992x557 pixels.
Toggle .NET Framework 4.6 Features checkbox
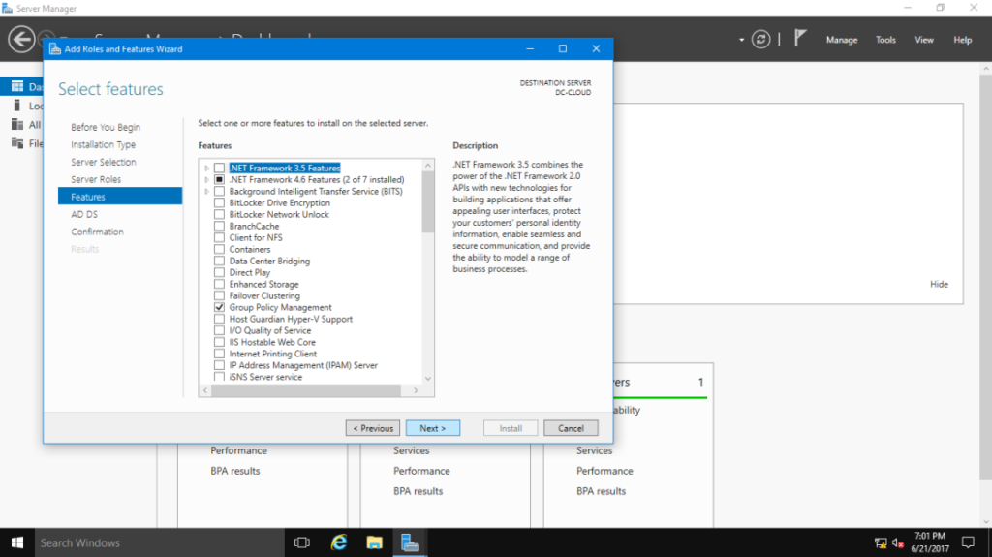pos(220,180)
